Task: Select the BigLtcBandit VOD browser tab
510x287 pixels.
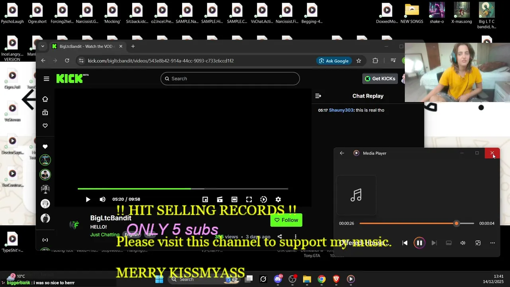Action: coord(87,46)
